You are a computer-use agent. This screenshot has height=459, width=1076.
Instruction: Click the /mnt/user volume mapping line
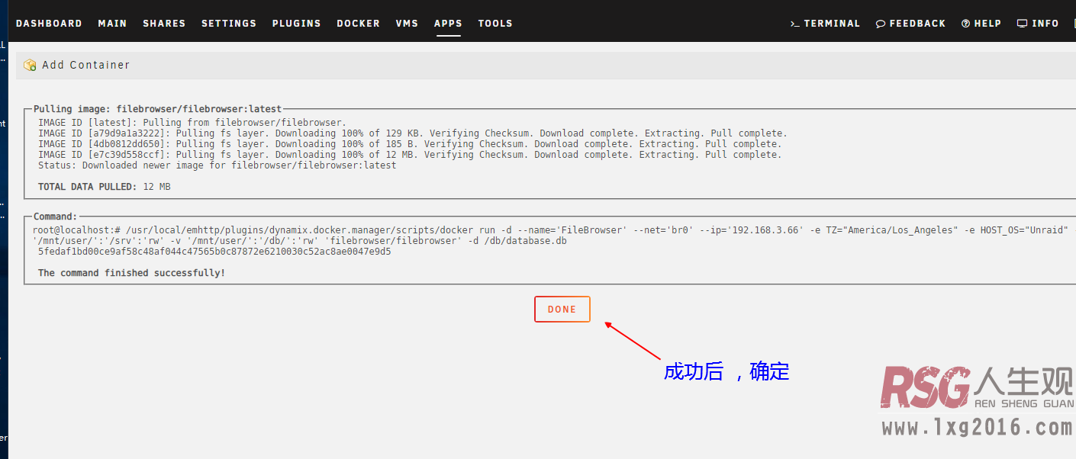[300, 241]
